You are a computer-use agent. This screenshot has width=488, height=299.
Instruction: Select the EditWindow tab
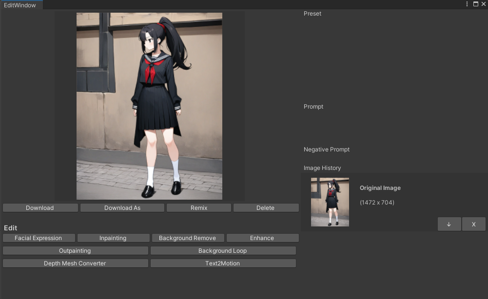click(x=20, y=5)
